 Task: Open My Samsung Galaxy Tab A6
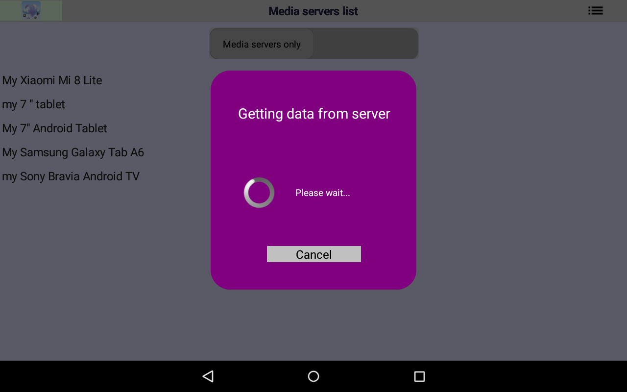[x=73, y=152]
